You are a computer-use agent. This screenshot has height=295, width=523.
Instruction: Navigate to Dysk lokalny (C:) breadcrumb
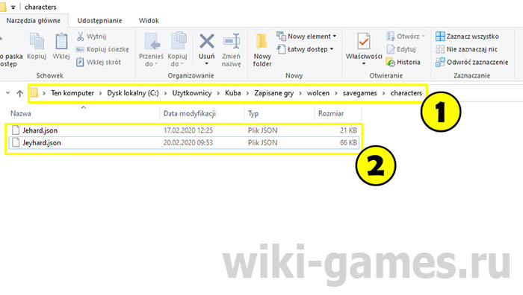pyautogui.click(x=133, y=93)
